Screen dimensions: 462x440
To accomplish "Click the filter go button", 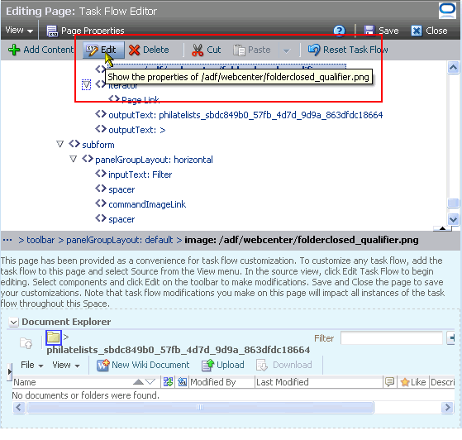I will click(x=450, y=338).
